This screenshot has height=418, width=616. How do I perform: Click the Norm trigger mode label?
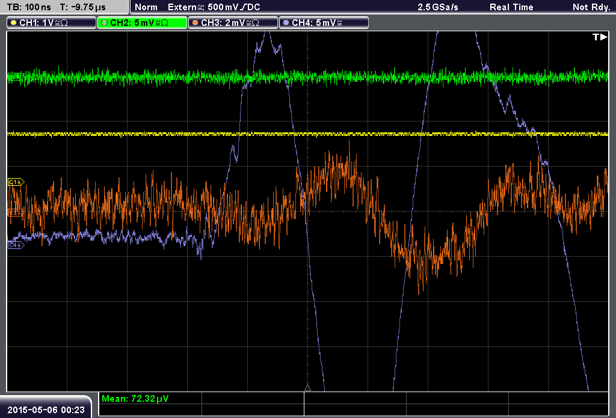(x=146, y=7)
